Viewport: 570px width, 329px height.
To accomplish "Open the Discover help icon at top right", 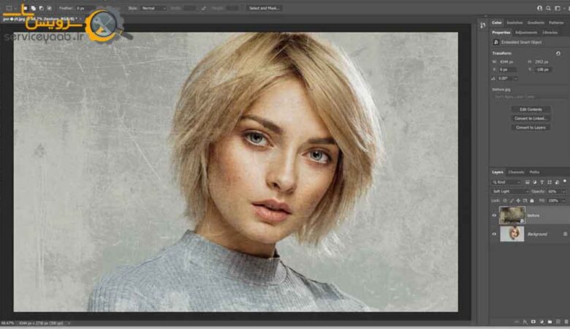I will pos(539,8).
